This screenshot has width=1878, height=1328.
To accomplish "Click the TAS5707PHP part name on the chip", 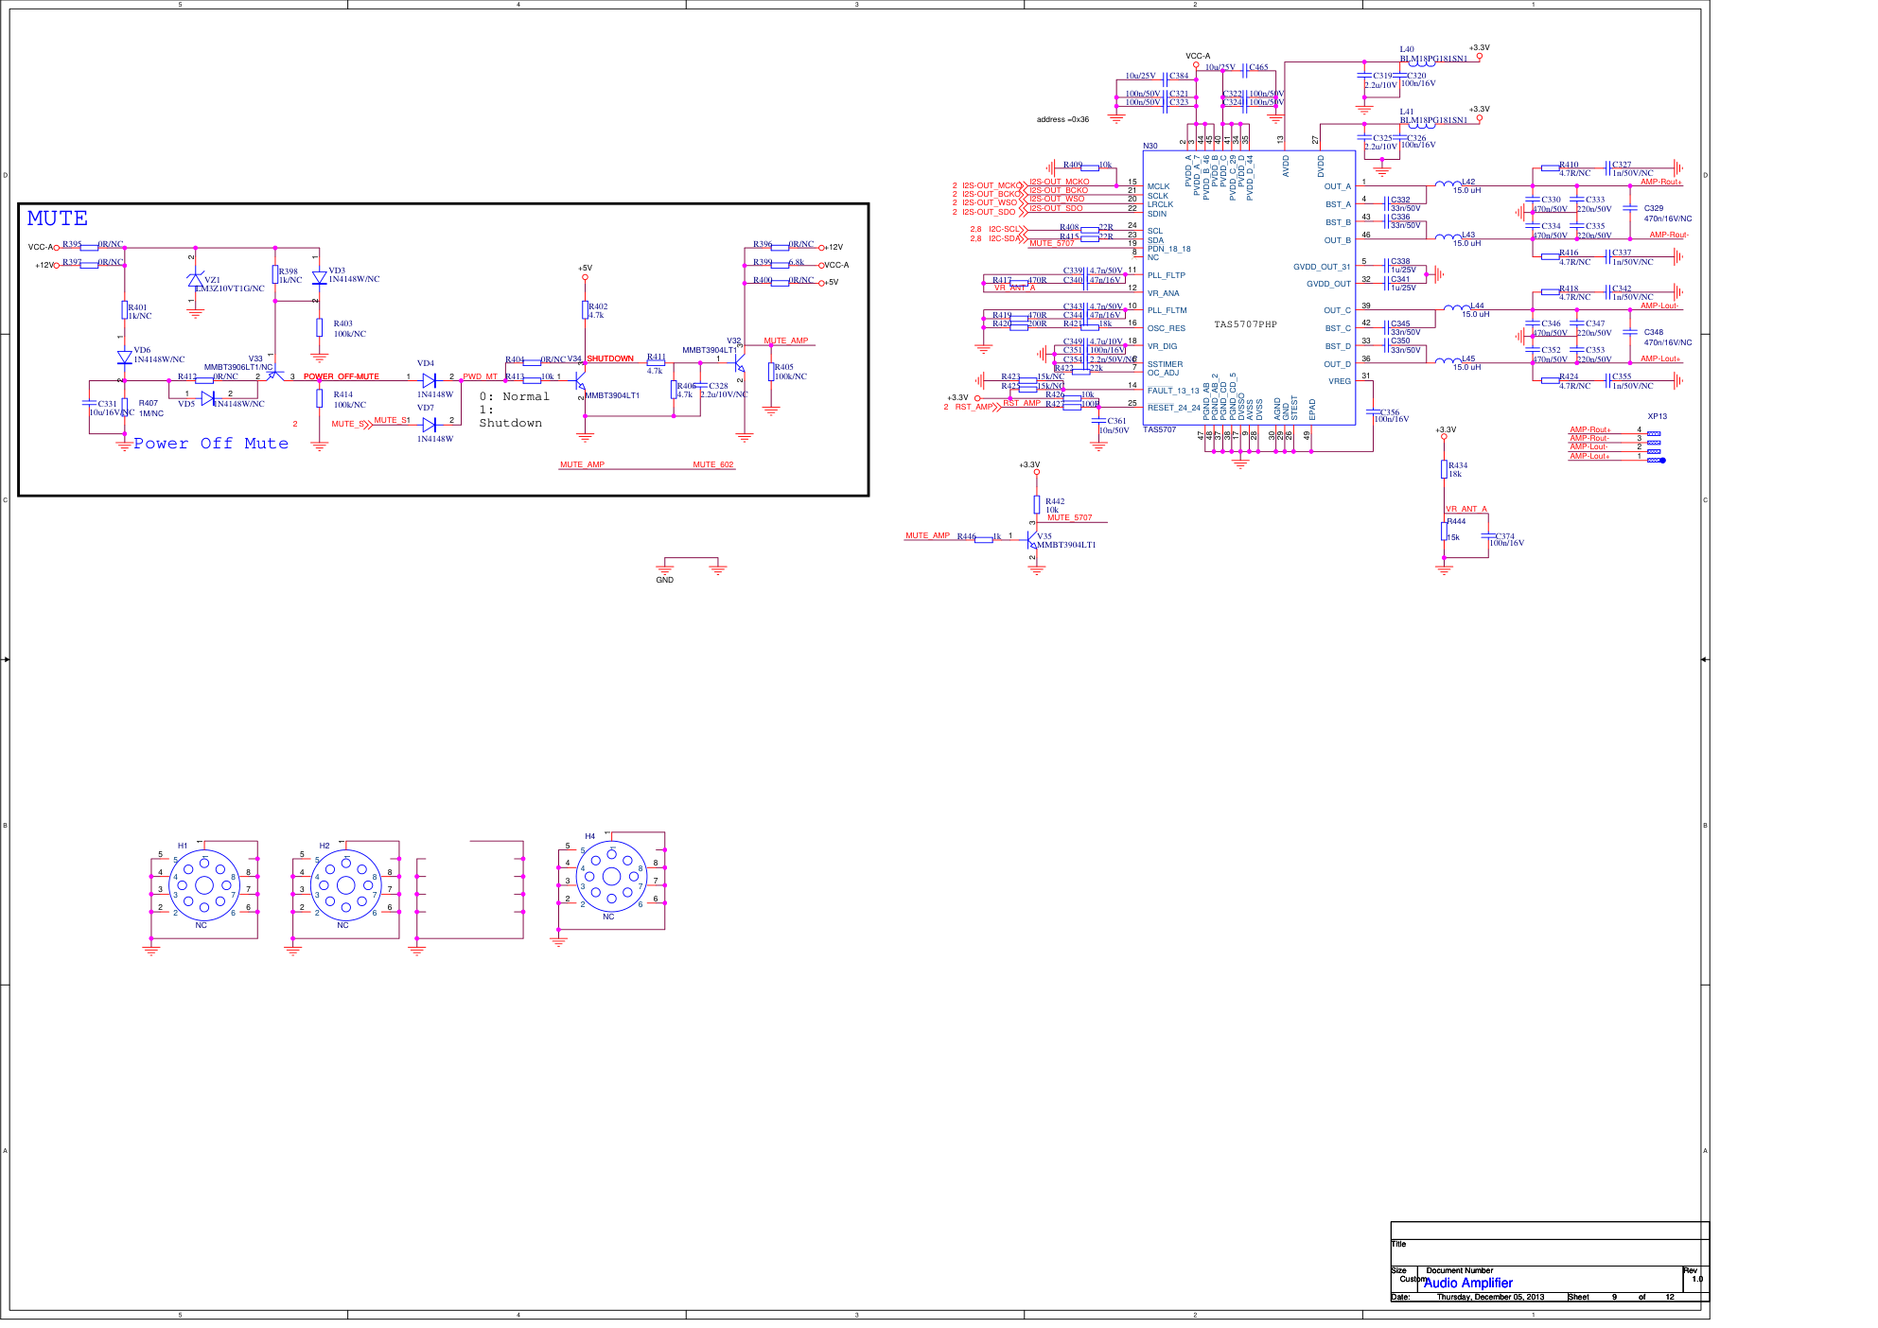I will click(x=1246, y=324).
